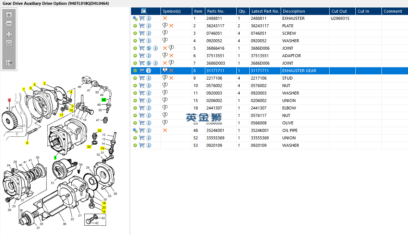Add UNION 33555369 to the cart
The width and height of the screenshot is (408, 235).
pyautogui.click(x=142, y=138)
